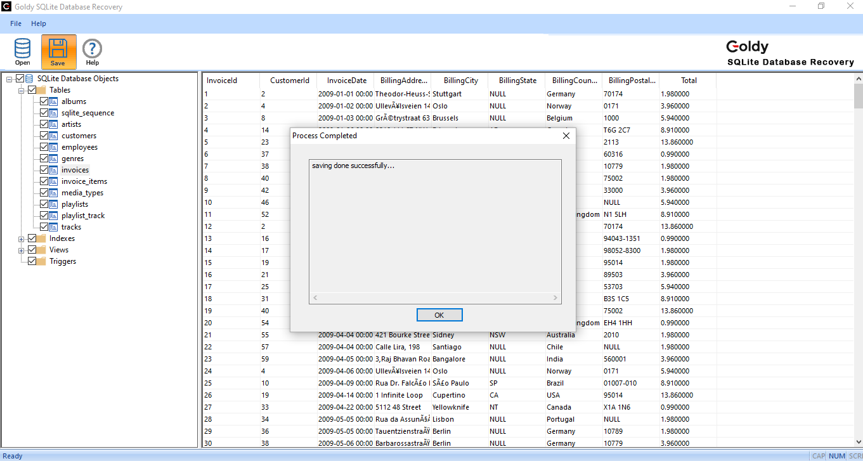Viewport: 863px width, 461px height.
Task: Click the table icon next to artists
Action: [x=54, y=124]
